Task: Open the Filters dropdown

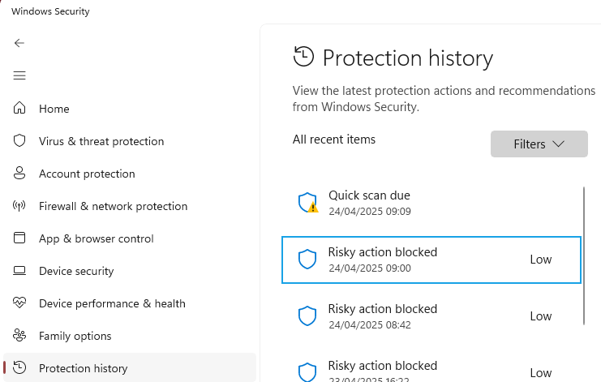Action: [539, 144]
